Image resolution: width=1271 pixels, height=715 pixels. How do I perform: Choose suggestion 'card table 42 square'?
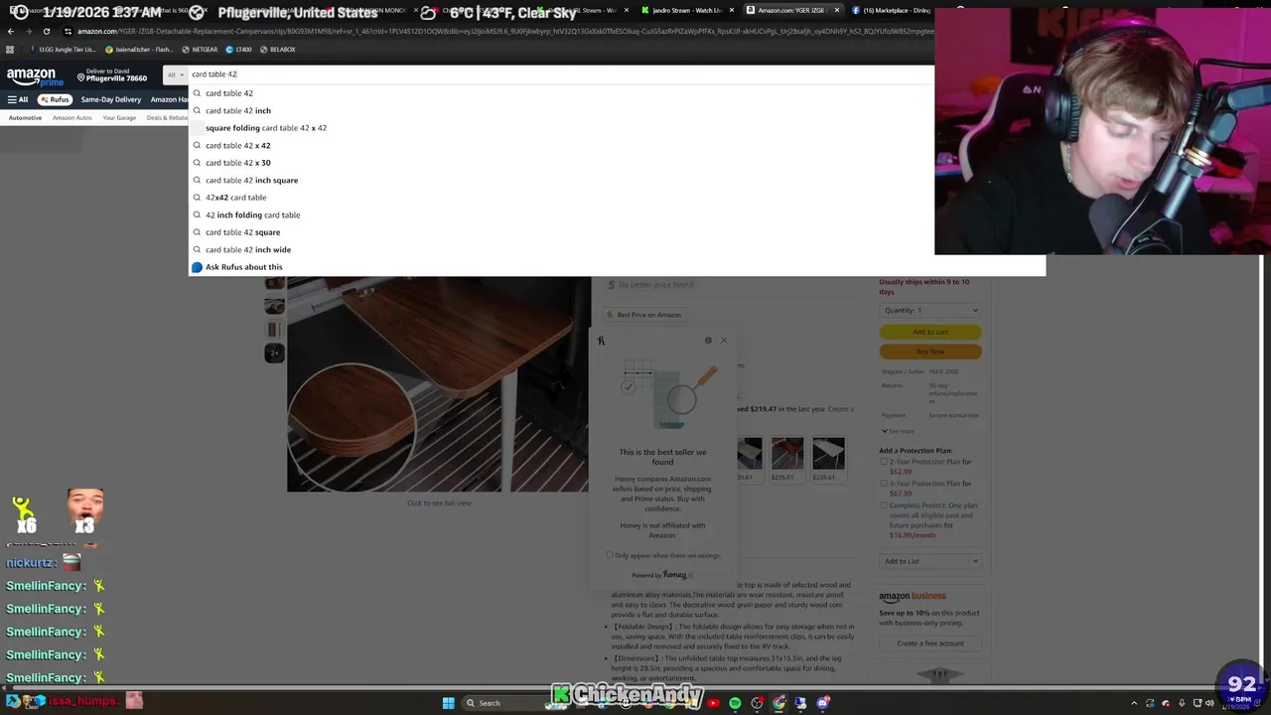[x=242, y=232]
